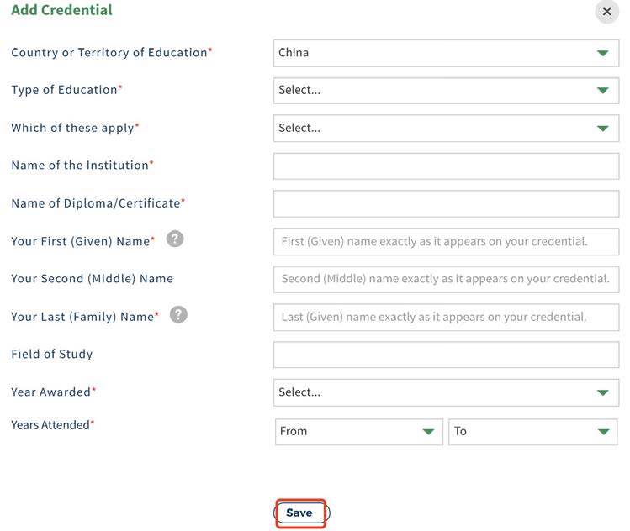Open the Years Attended From dropdown
Image resolution: width=630 pixels, height=531 pixels.
(359, 432)
